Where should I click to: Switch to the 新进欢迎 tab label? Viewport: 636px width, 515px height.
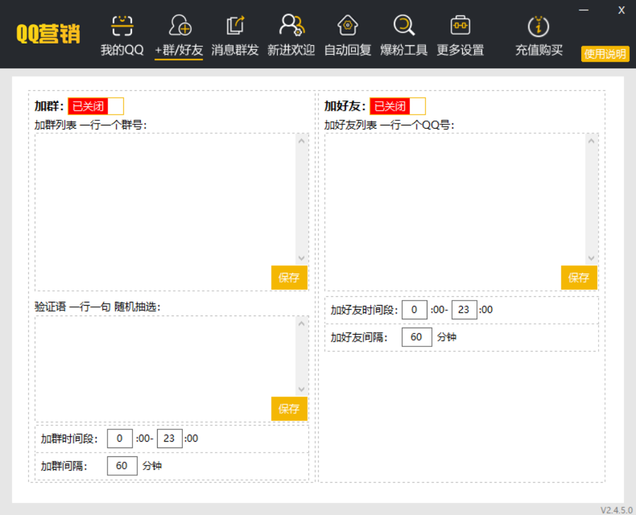coord(291,50)
